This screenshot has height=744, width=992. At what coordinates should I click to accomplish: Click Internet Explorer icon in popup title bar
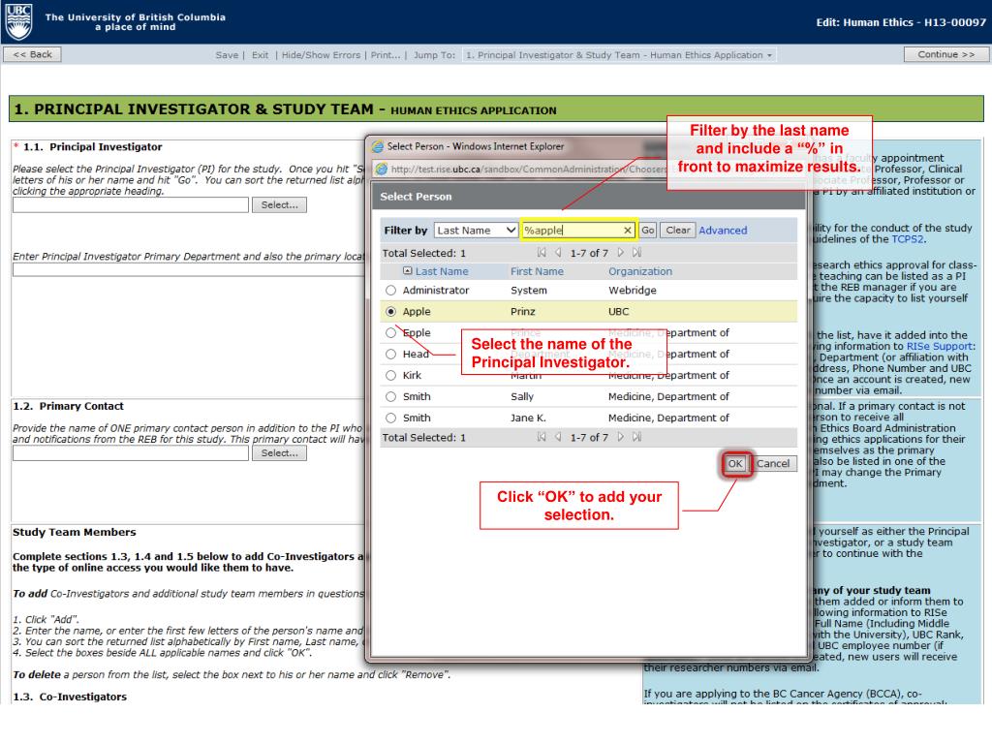pos(378,147)
